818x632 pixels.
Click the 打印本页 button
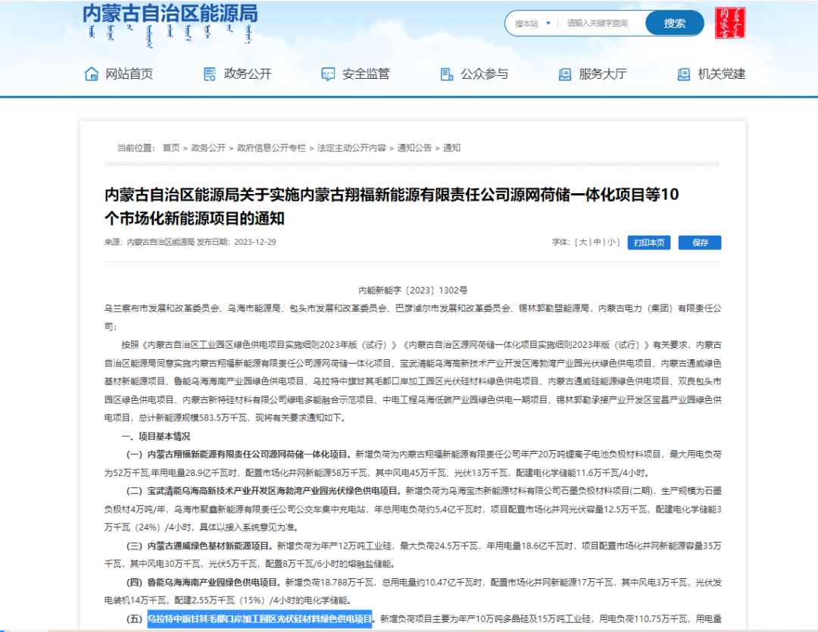(649, 242)
